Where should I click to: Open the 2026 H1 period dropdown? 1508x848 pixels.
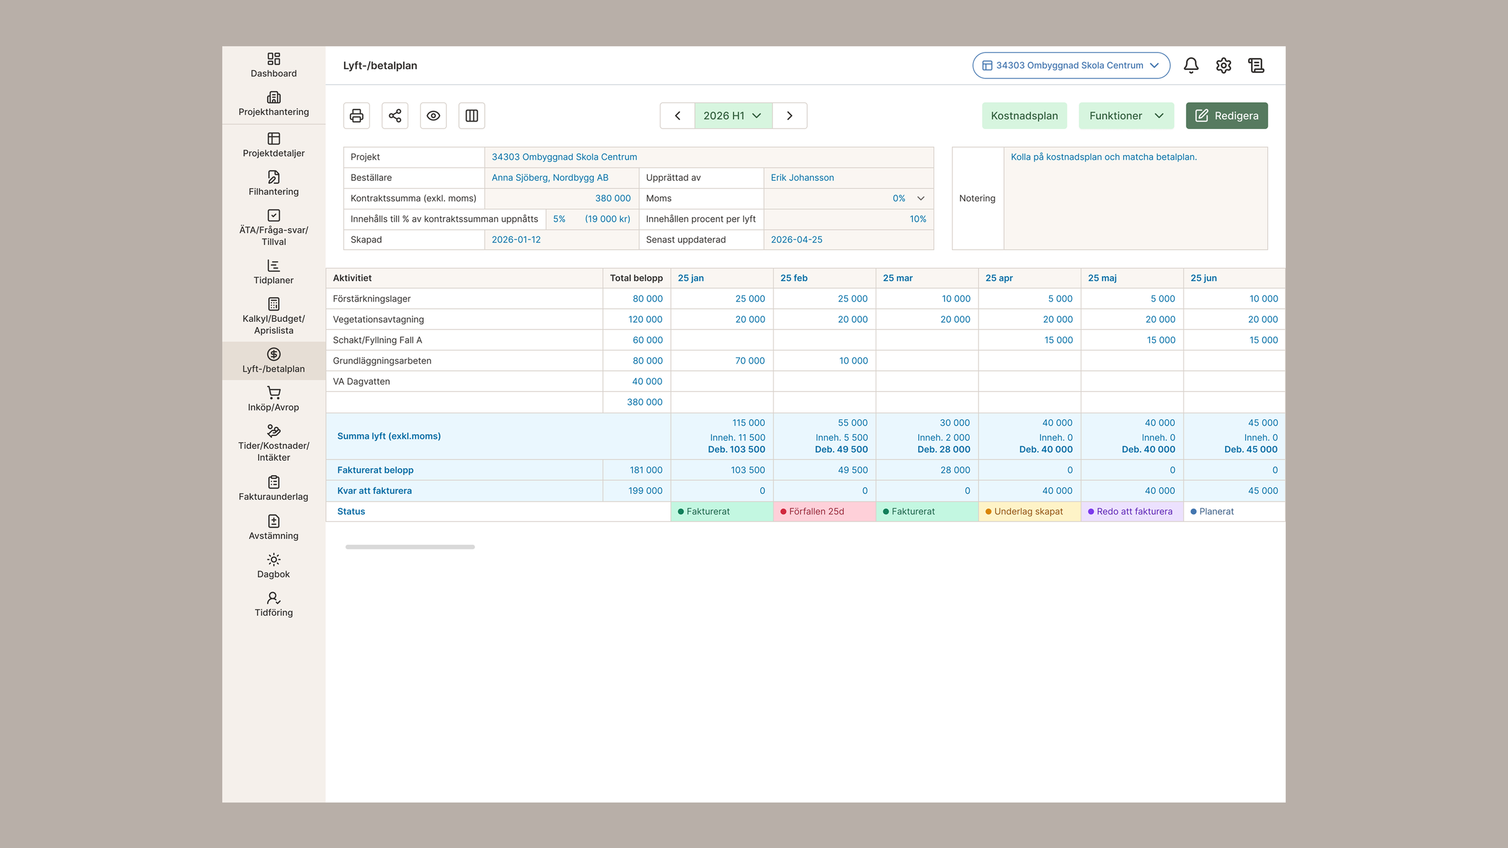[733, 116]
